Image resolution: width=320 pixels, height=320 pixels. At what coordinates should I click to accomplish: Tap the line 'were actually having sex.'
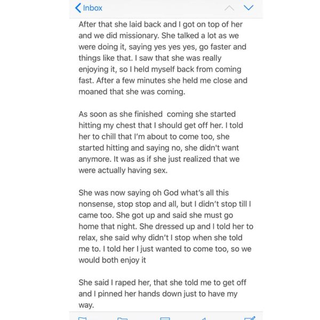pos(123,170)
